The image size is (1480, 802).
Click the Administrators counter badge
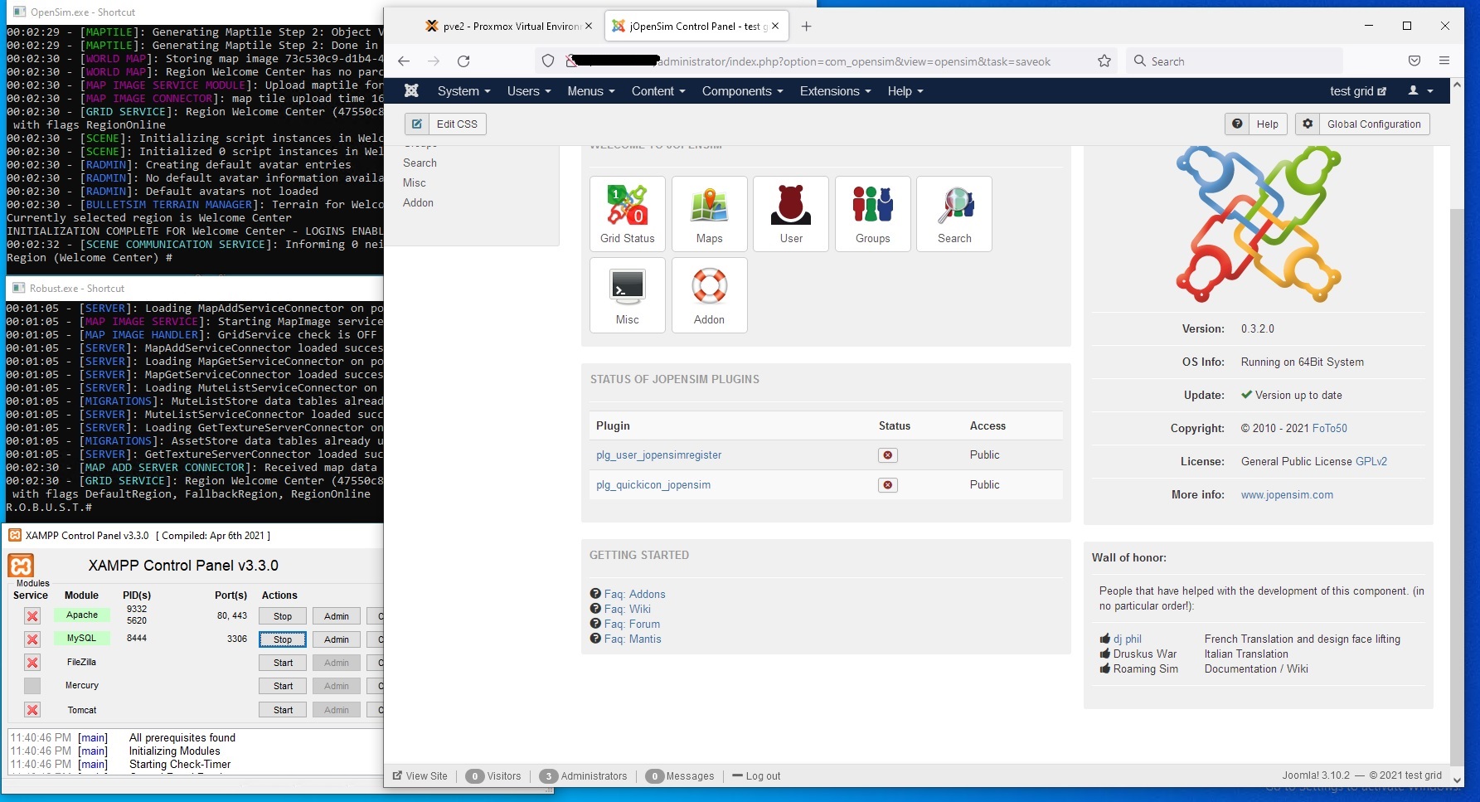click(548, 776)
